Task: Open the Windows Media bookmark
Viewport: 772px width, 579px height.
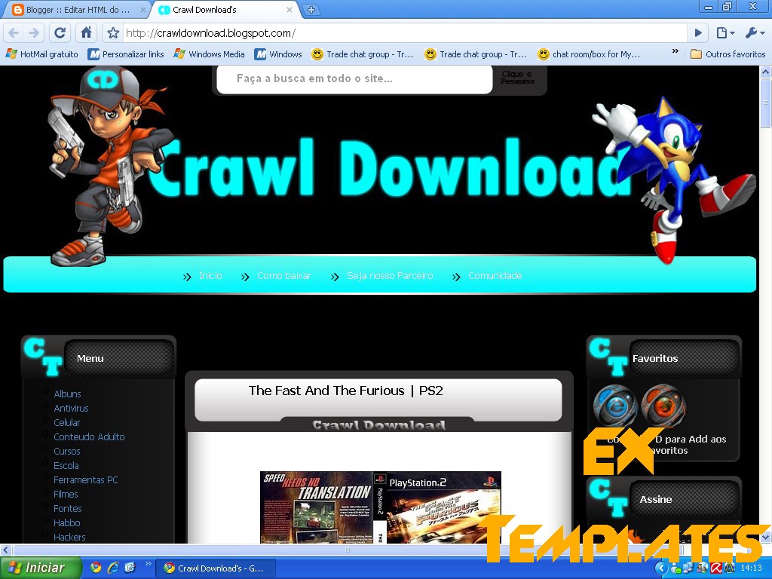Action: 210,54
